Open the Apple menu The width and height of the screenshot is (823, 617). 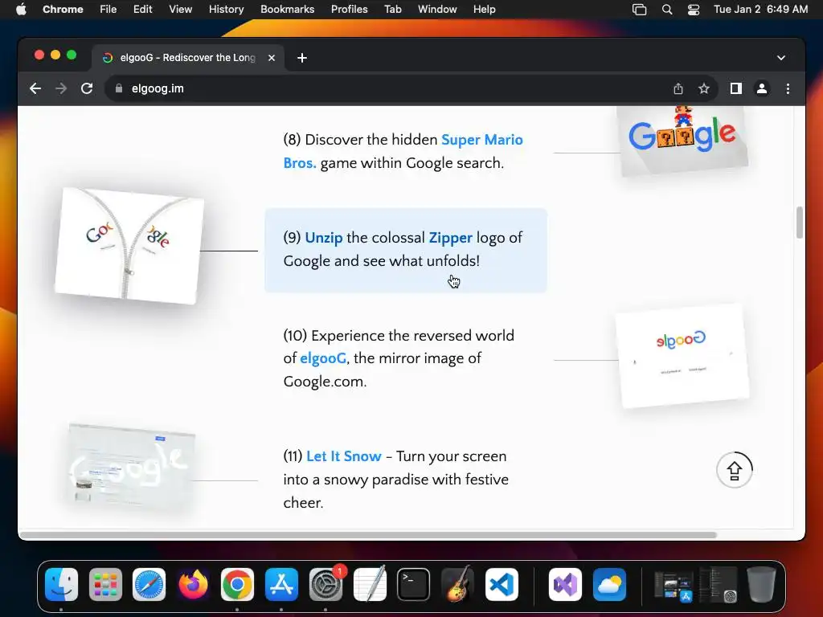pyautogui.click(x=21, y=10)
